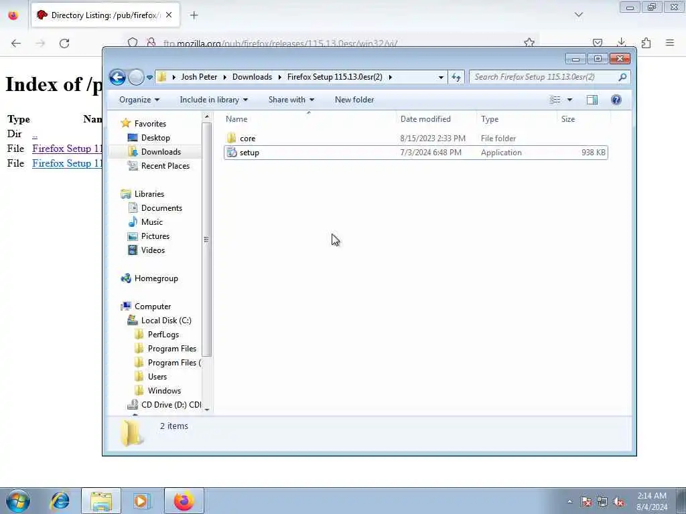Open Windows Media Player from the taskbar

pos(142,501)
